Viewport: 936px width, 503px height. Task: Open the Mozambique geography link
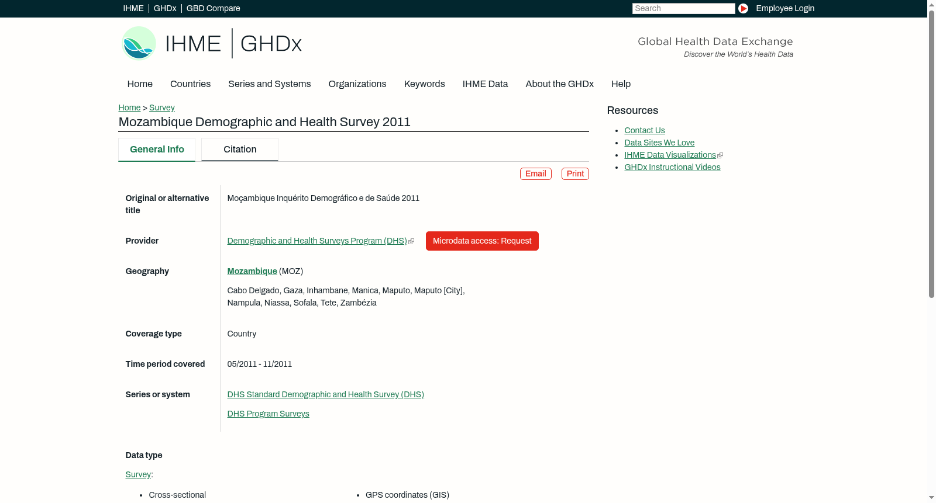(252, 271)
